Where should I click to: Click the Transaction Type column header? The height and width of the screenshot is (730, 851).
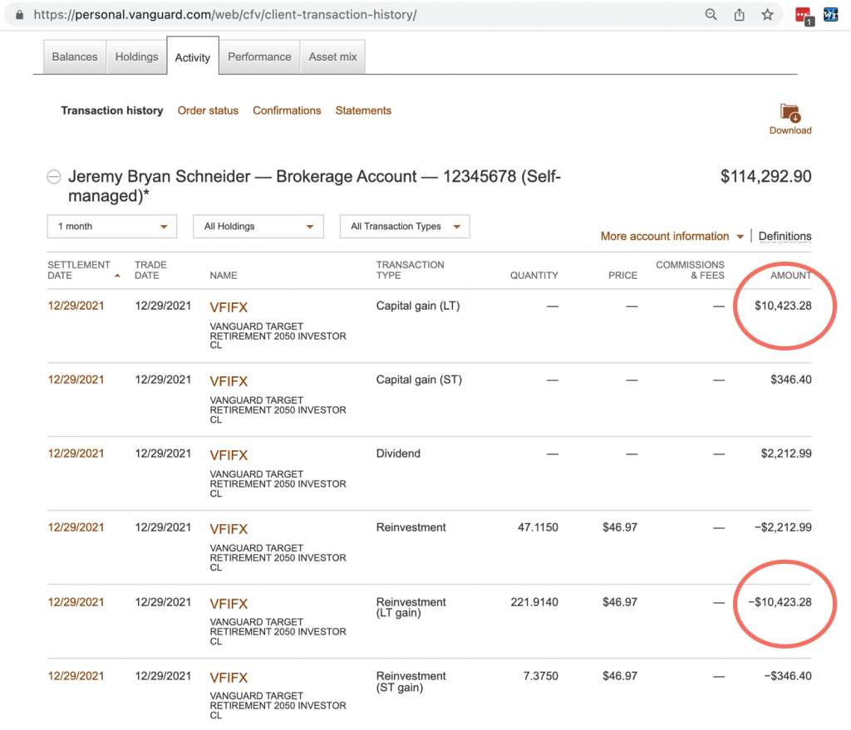click(410, 270)
